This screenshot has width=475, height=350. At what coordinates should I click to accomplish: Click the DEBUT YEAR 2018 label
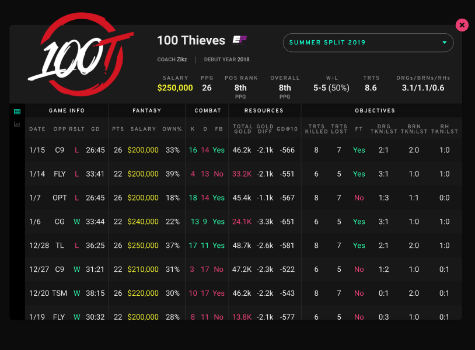226,60
